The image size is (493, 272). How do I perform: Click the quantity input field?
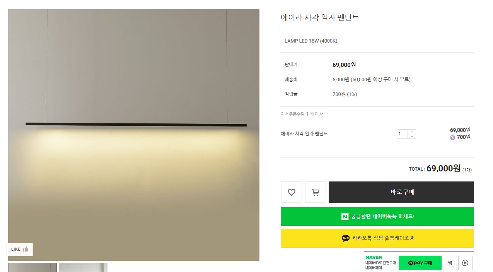402,134
